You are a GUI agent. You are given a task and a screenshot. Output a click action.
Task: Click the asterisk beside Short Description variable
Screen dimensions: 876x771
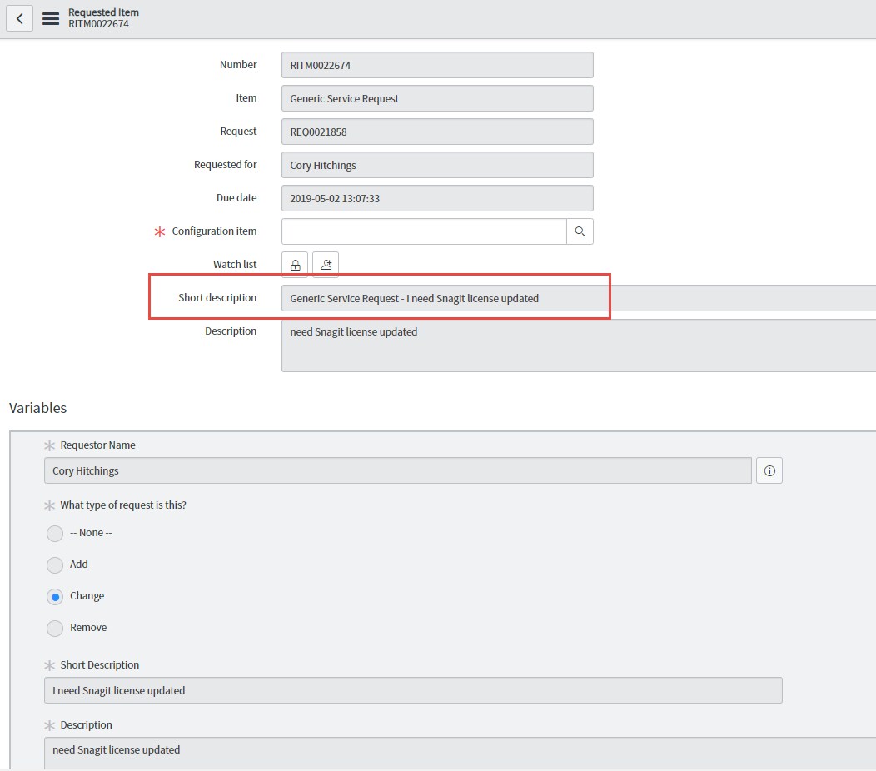49,664
